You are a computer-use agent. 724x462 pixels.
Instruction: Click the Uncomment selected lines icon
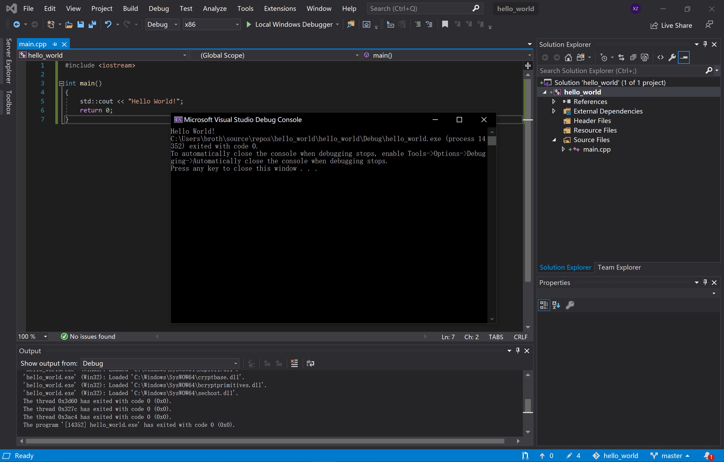[429, 24]
